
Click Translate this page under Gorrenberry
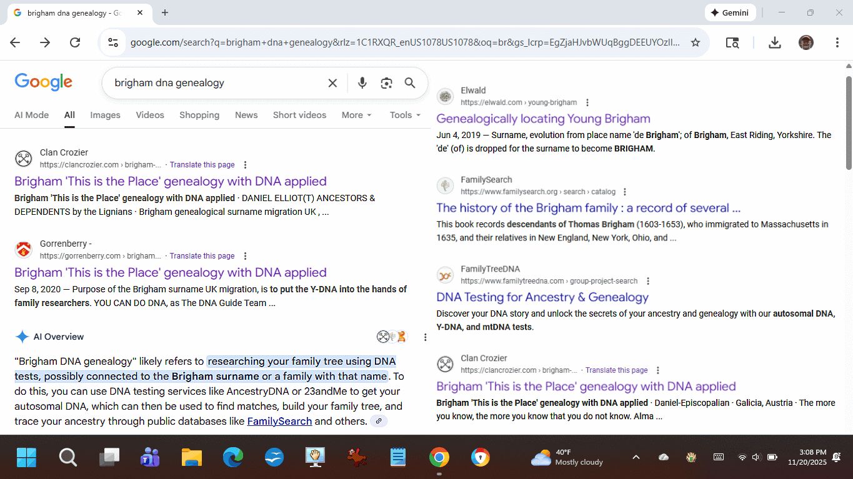[x=202, y=256]
